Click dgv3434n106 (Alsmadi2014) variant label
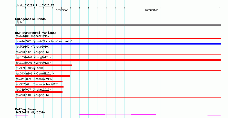The image size is (228, 118). (35, 73)
